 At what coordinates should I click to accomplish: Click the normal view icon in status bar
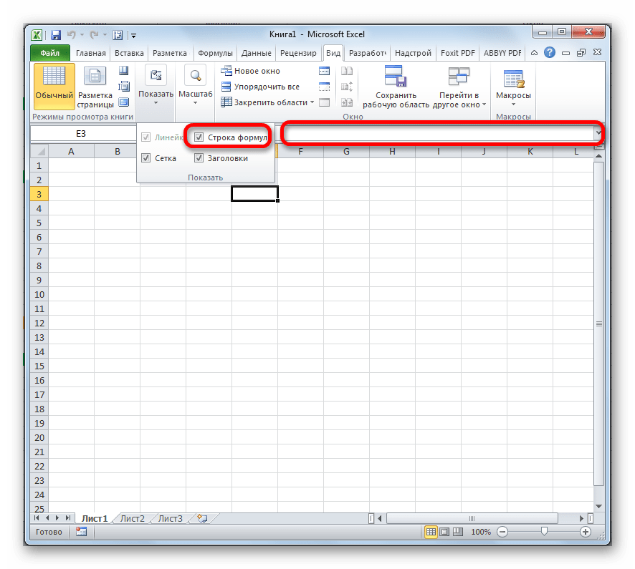pyautogui.click(x=431, y=532)
